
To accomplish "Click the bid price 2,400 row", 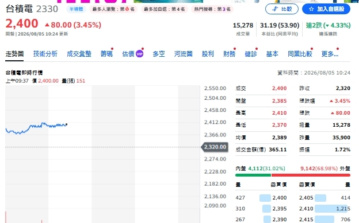I will click(x=261, y=198).
